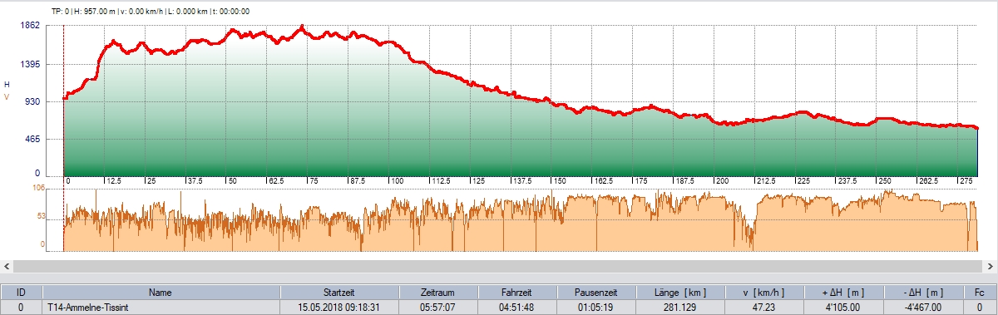Sort by v [km/h] column header
The image size is (998, 315).
point(765,293)
